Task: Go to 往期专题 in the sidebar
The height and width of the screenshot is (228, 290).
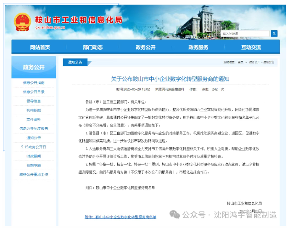Action: pyautogui.click(x=34, y=165)
